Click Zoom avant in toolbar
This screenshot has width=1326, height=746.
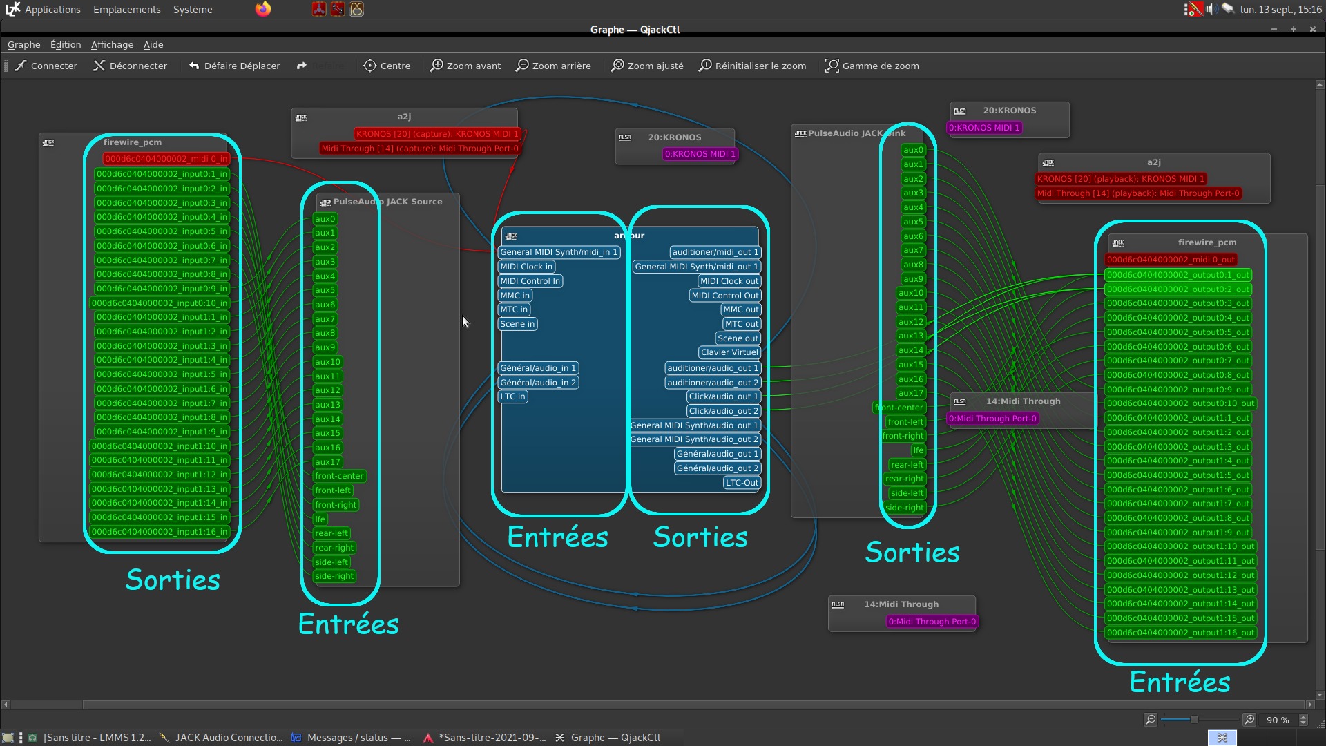coord(465,66)
